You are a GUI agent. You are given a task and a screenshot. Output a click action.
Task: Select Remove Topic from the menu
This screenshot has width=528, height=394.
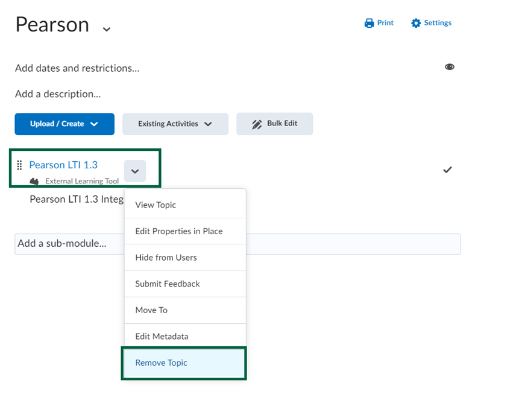tap(161, 363)
